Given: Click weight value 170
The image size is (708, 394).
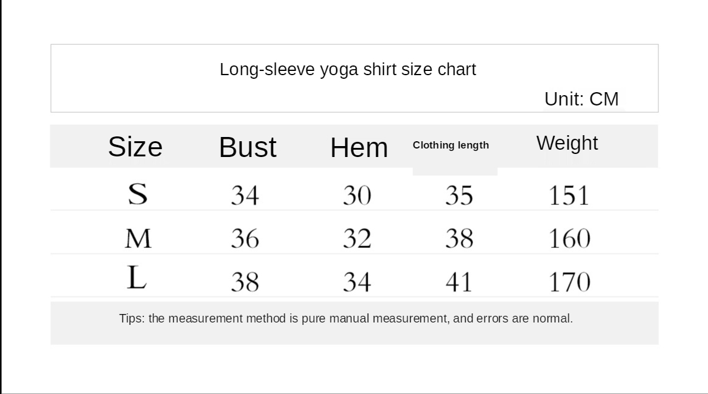Looking at the screenshot, I should (x=569, y=282).
